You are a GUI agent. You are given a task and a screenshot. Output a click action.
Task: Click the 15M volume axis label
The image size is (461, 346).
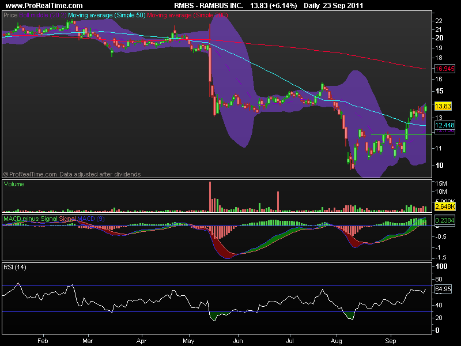tap(441, 184)
